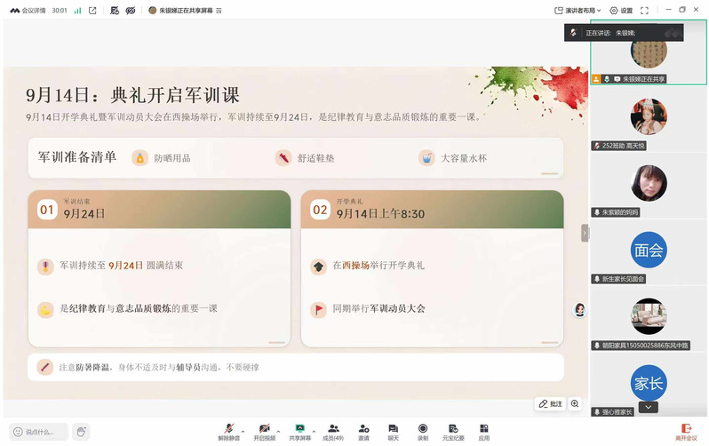Click the emoji reaction hand icon

[x=81, y=432]
